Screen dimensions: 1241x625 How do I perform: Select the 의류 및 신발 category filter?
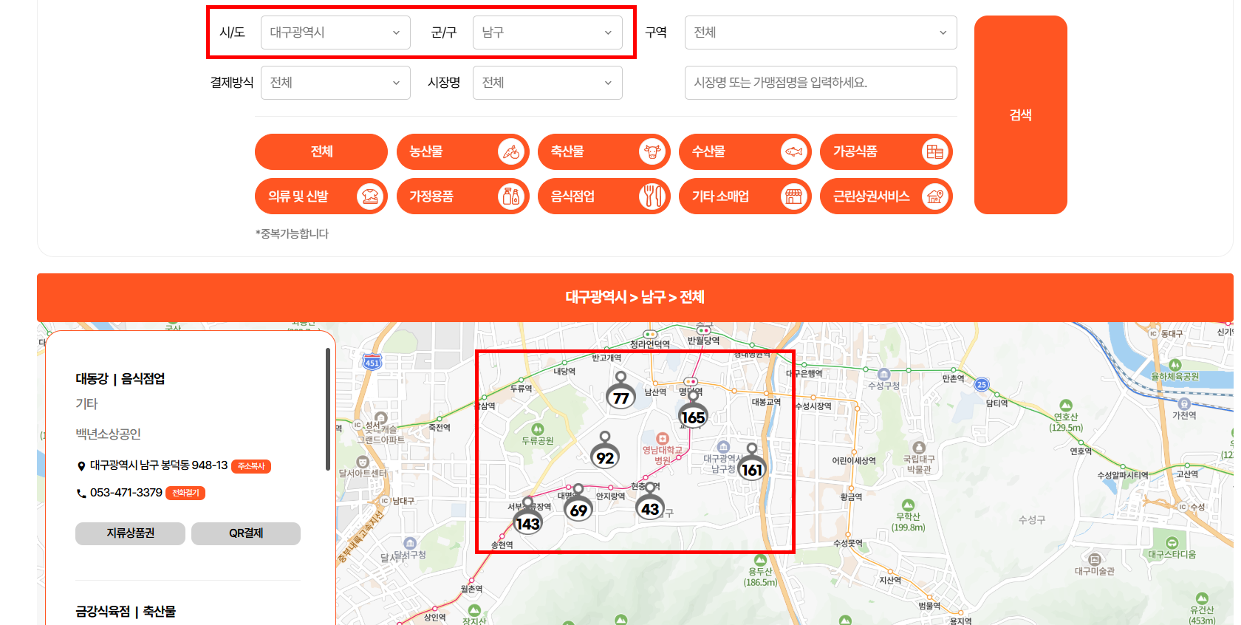click(321, 197)
